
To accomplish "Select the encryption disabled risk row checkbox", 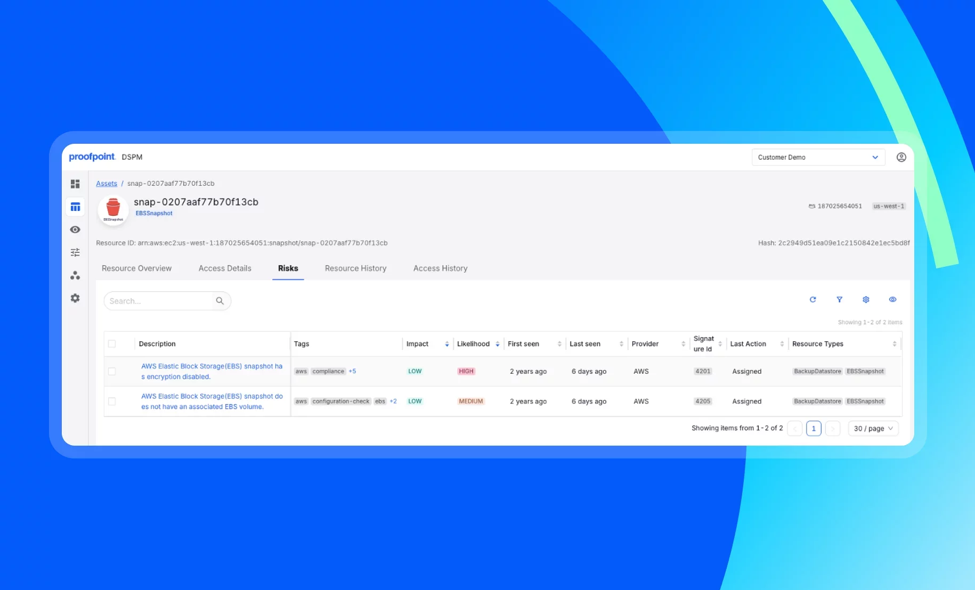I will tap(112, 371).
